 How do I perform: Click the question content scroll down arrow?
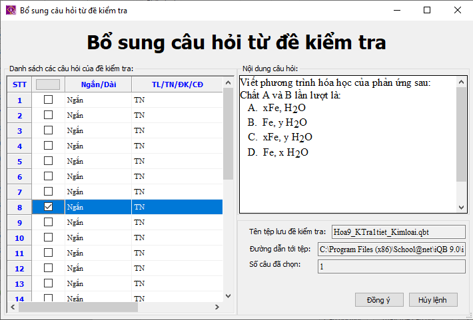(461, 208)
